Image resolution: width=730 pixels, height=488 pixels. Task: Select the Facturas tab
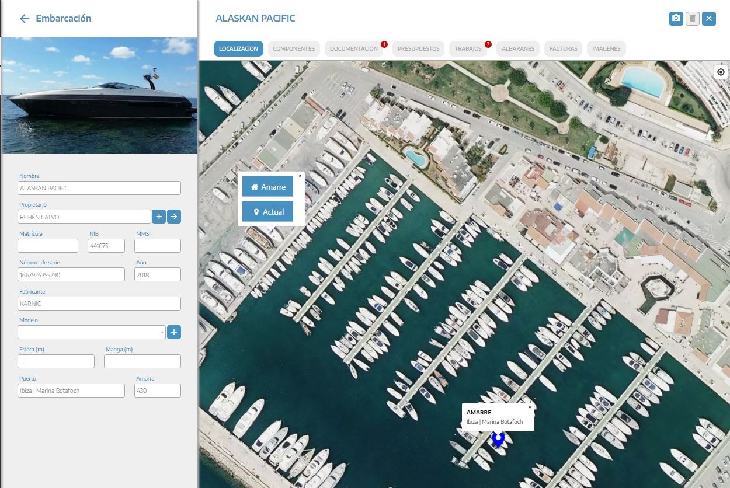click(563, 49)
